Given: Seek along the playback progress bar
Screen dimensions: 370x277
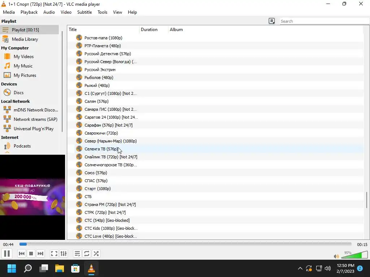Looking at the screenshot, I should tap(185, 244).
